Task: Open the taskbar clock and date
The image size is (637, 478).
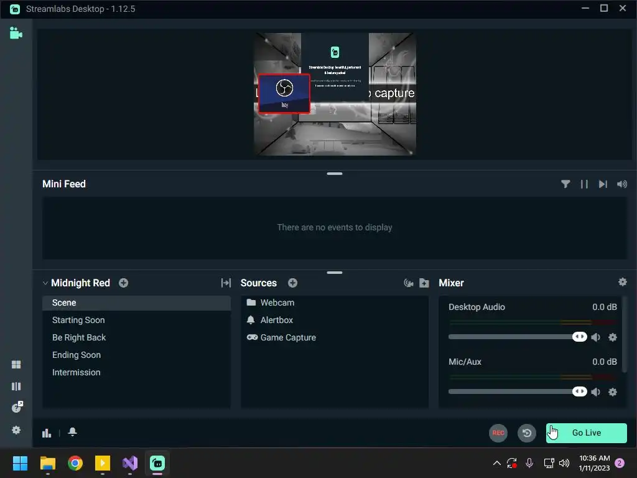Action: [x=594, y=463]
